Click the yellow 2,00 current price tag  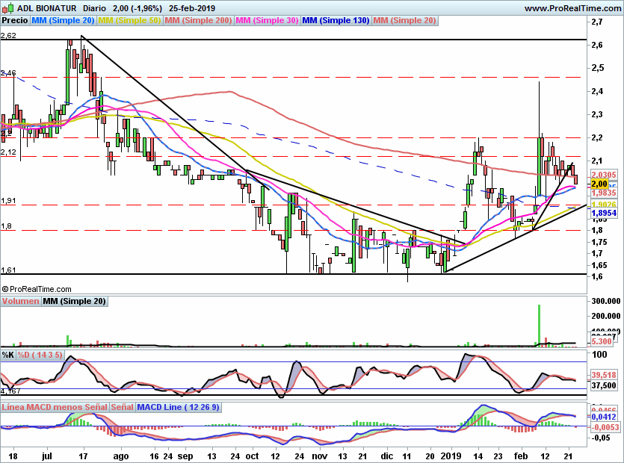pos(599,184)
